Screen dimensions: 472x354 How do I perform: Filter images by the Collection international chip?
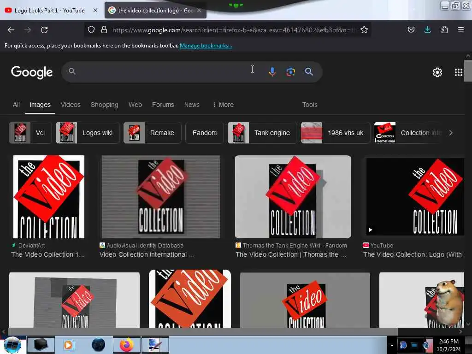409,133
